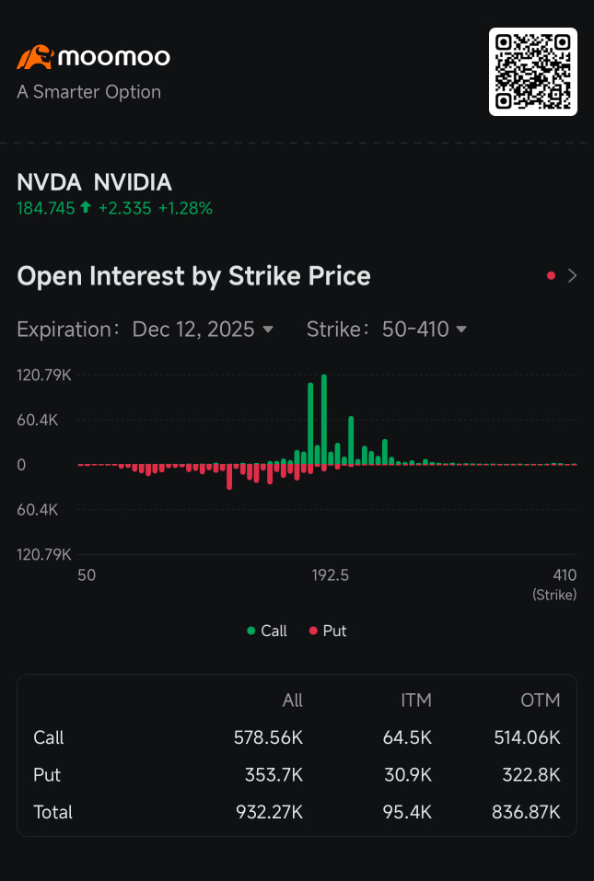Select the OTM column header
Screen dimensions: 594x881
540,700
